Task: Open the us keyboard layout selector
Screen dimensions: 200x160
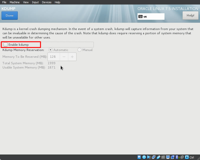Action: [x=151, y=16]
